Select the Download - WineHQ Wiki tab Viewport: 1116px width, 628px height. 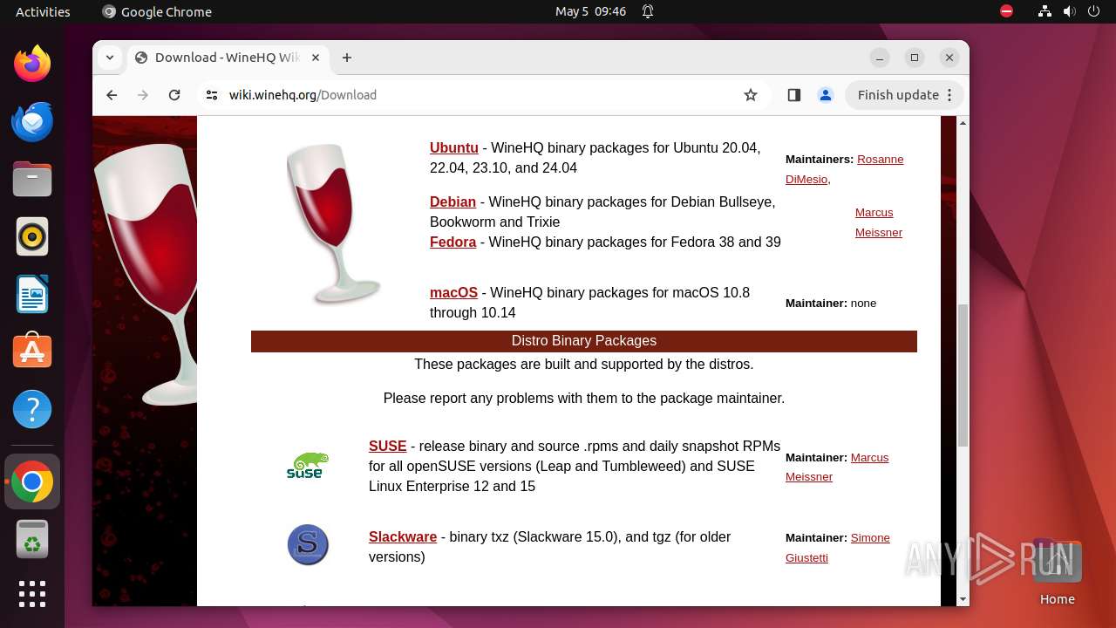pos(228,58)
